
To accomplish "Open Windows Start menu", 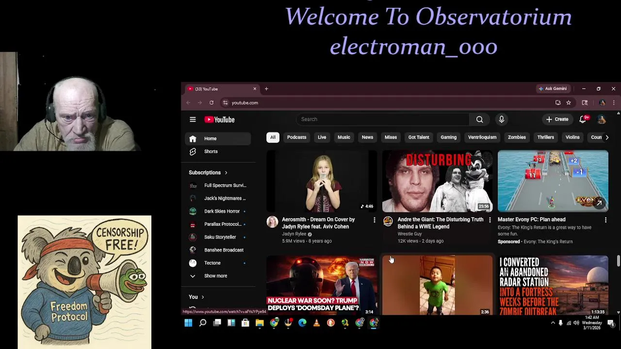I will (188, 323).
